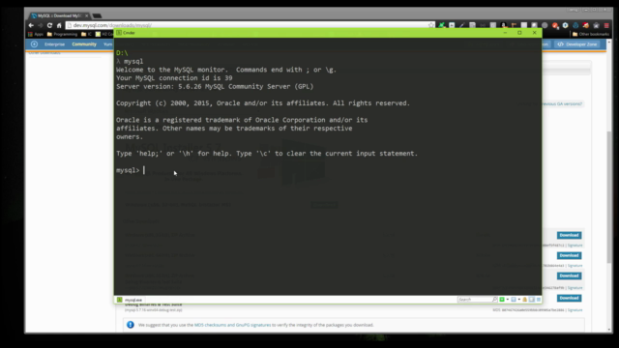
Task: Open Chrome's red menu icon
Action: pyautogui.click(x=606, y=25)
